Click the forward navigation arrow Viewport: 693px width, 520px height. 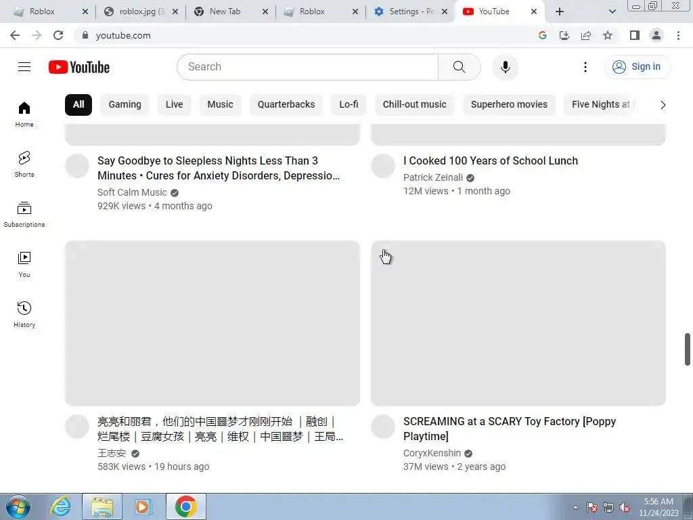click(x=37, y=35)
